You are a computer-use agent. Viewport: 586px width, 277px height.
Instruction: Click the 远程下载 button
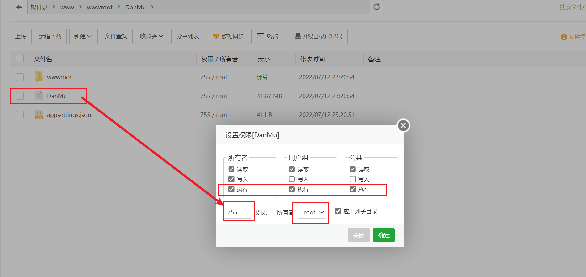(x=50, y=36)
